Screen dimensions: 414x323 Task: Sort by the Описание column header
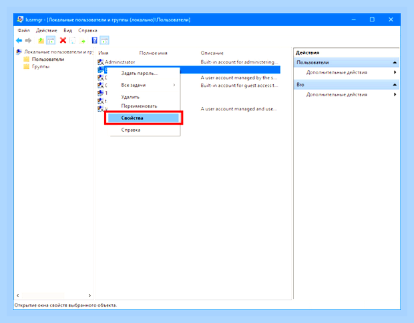point(212,53)
